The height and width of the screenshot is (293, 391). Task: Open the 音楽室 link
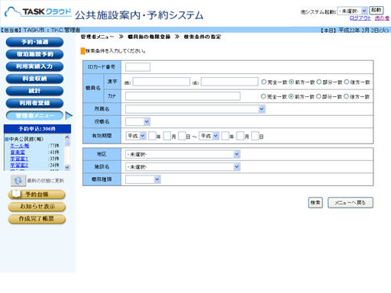(x=18, y=153)
